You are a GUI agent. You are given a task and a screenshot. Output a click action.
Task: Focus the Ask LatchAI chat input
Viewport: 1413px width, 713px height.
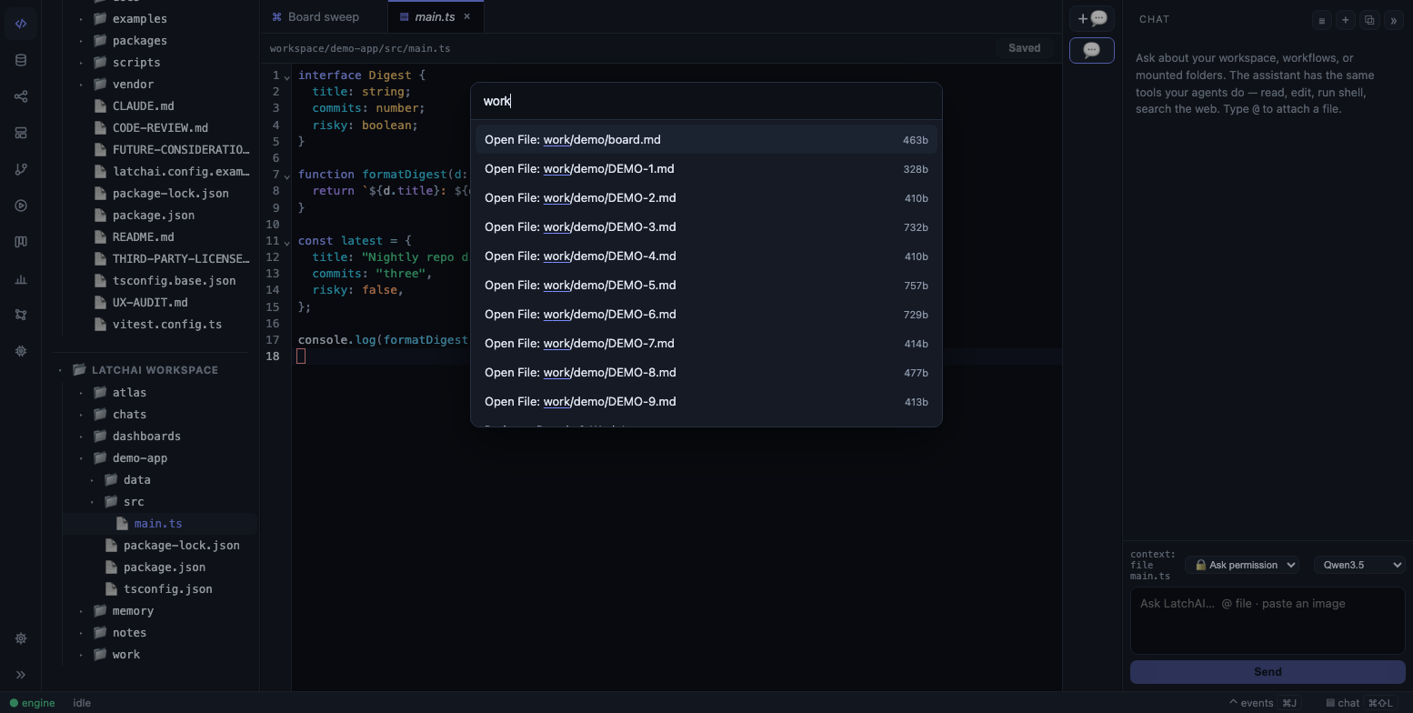1268,620
